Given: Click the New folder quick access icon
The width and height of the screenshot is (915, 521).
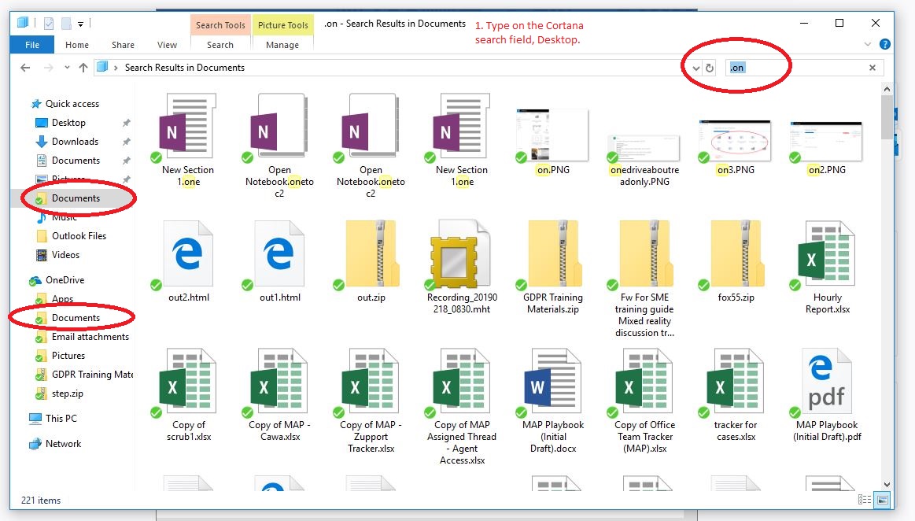Looking at the screenshot, I should 66,24.
